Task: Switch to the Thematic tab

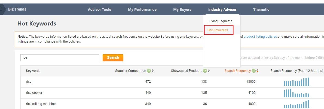Action: (261, 9)
